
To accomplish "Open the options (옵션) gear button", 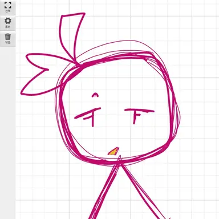I will tap(7, 23).
